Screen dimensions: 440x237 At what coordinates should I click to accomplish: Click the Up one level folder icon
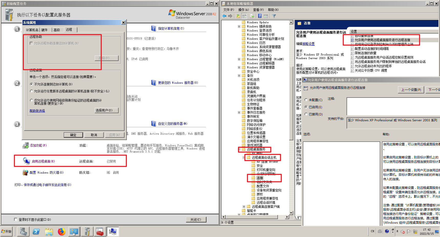pyautogui.click(x=238, y=16)
